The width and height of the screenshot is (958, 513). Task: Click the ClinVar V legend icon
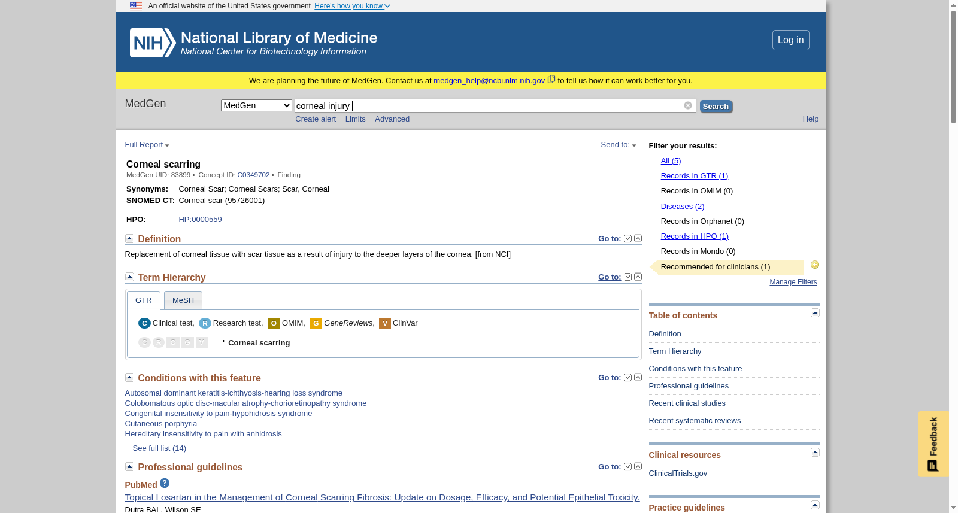385,323
